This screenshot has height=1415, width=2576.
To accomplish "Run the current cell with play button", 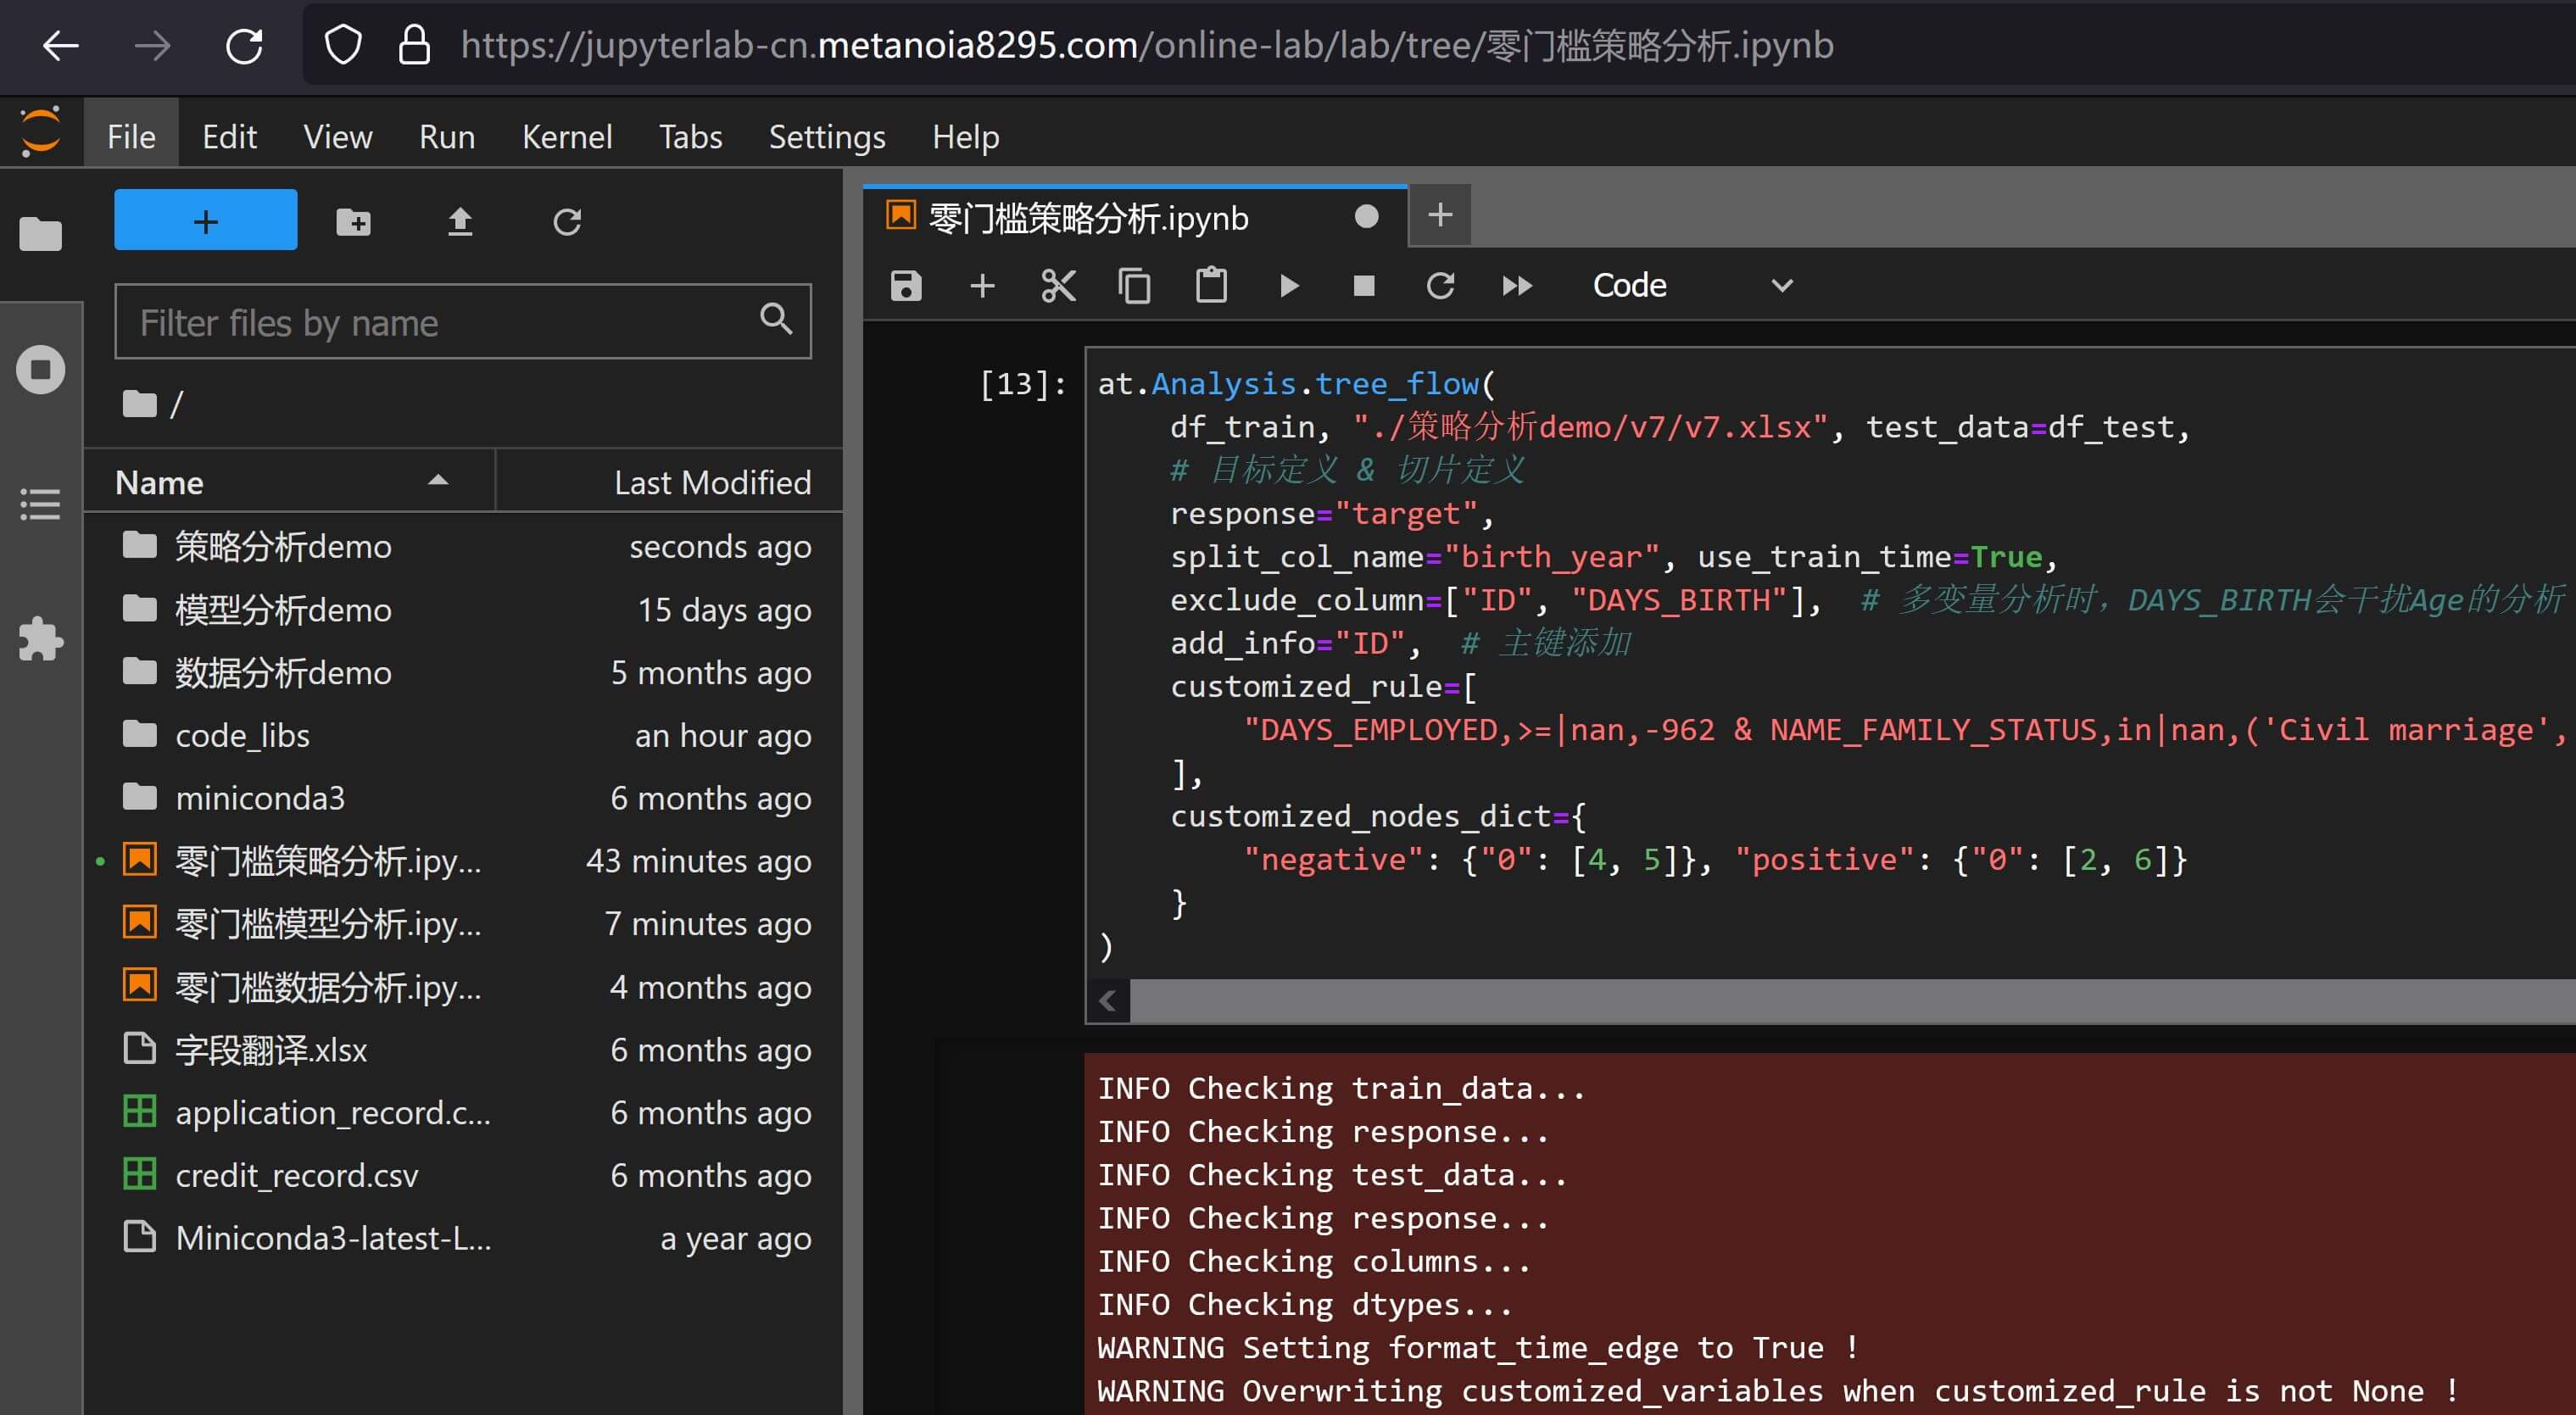I will point(1288,286).
